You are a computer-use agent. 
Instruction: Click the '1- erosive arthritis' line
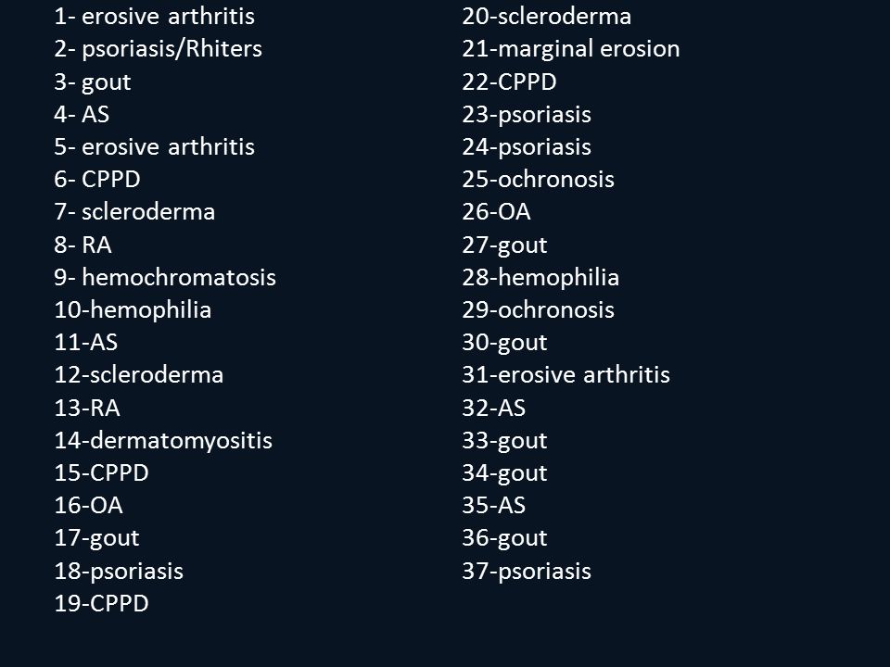155,16
